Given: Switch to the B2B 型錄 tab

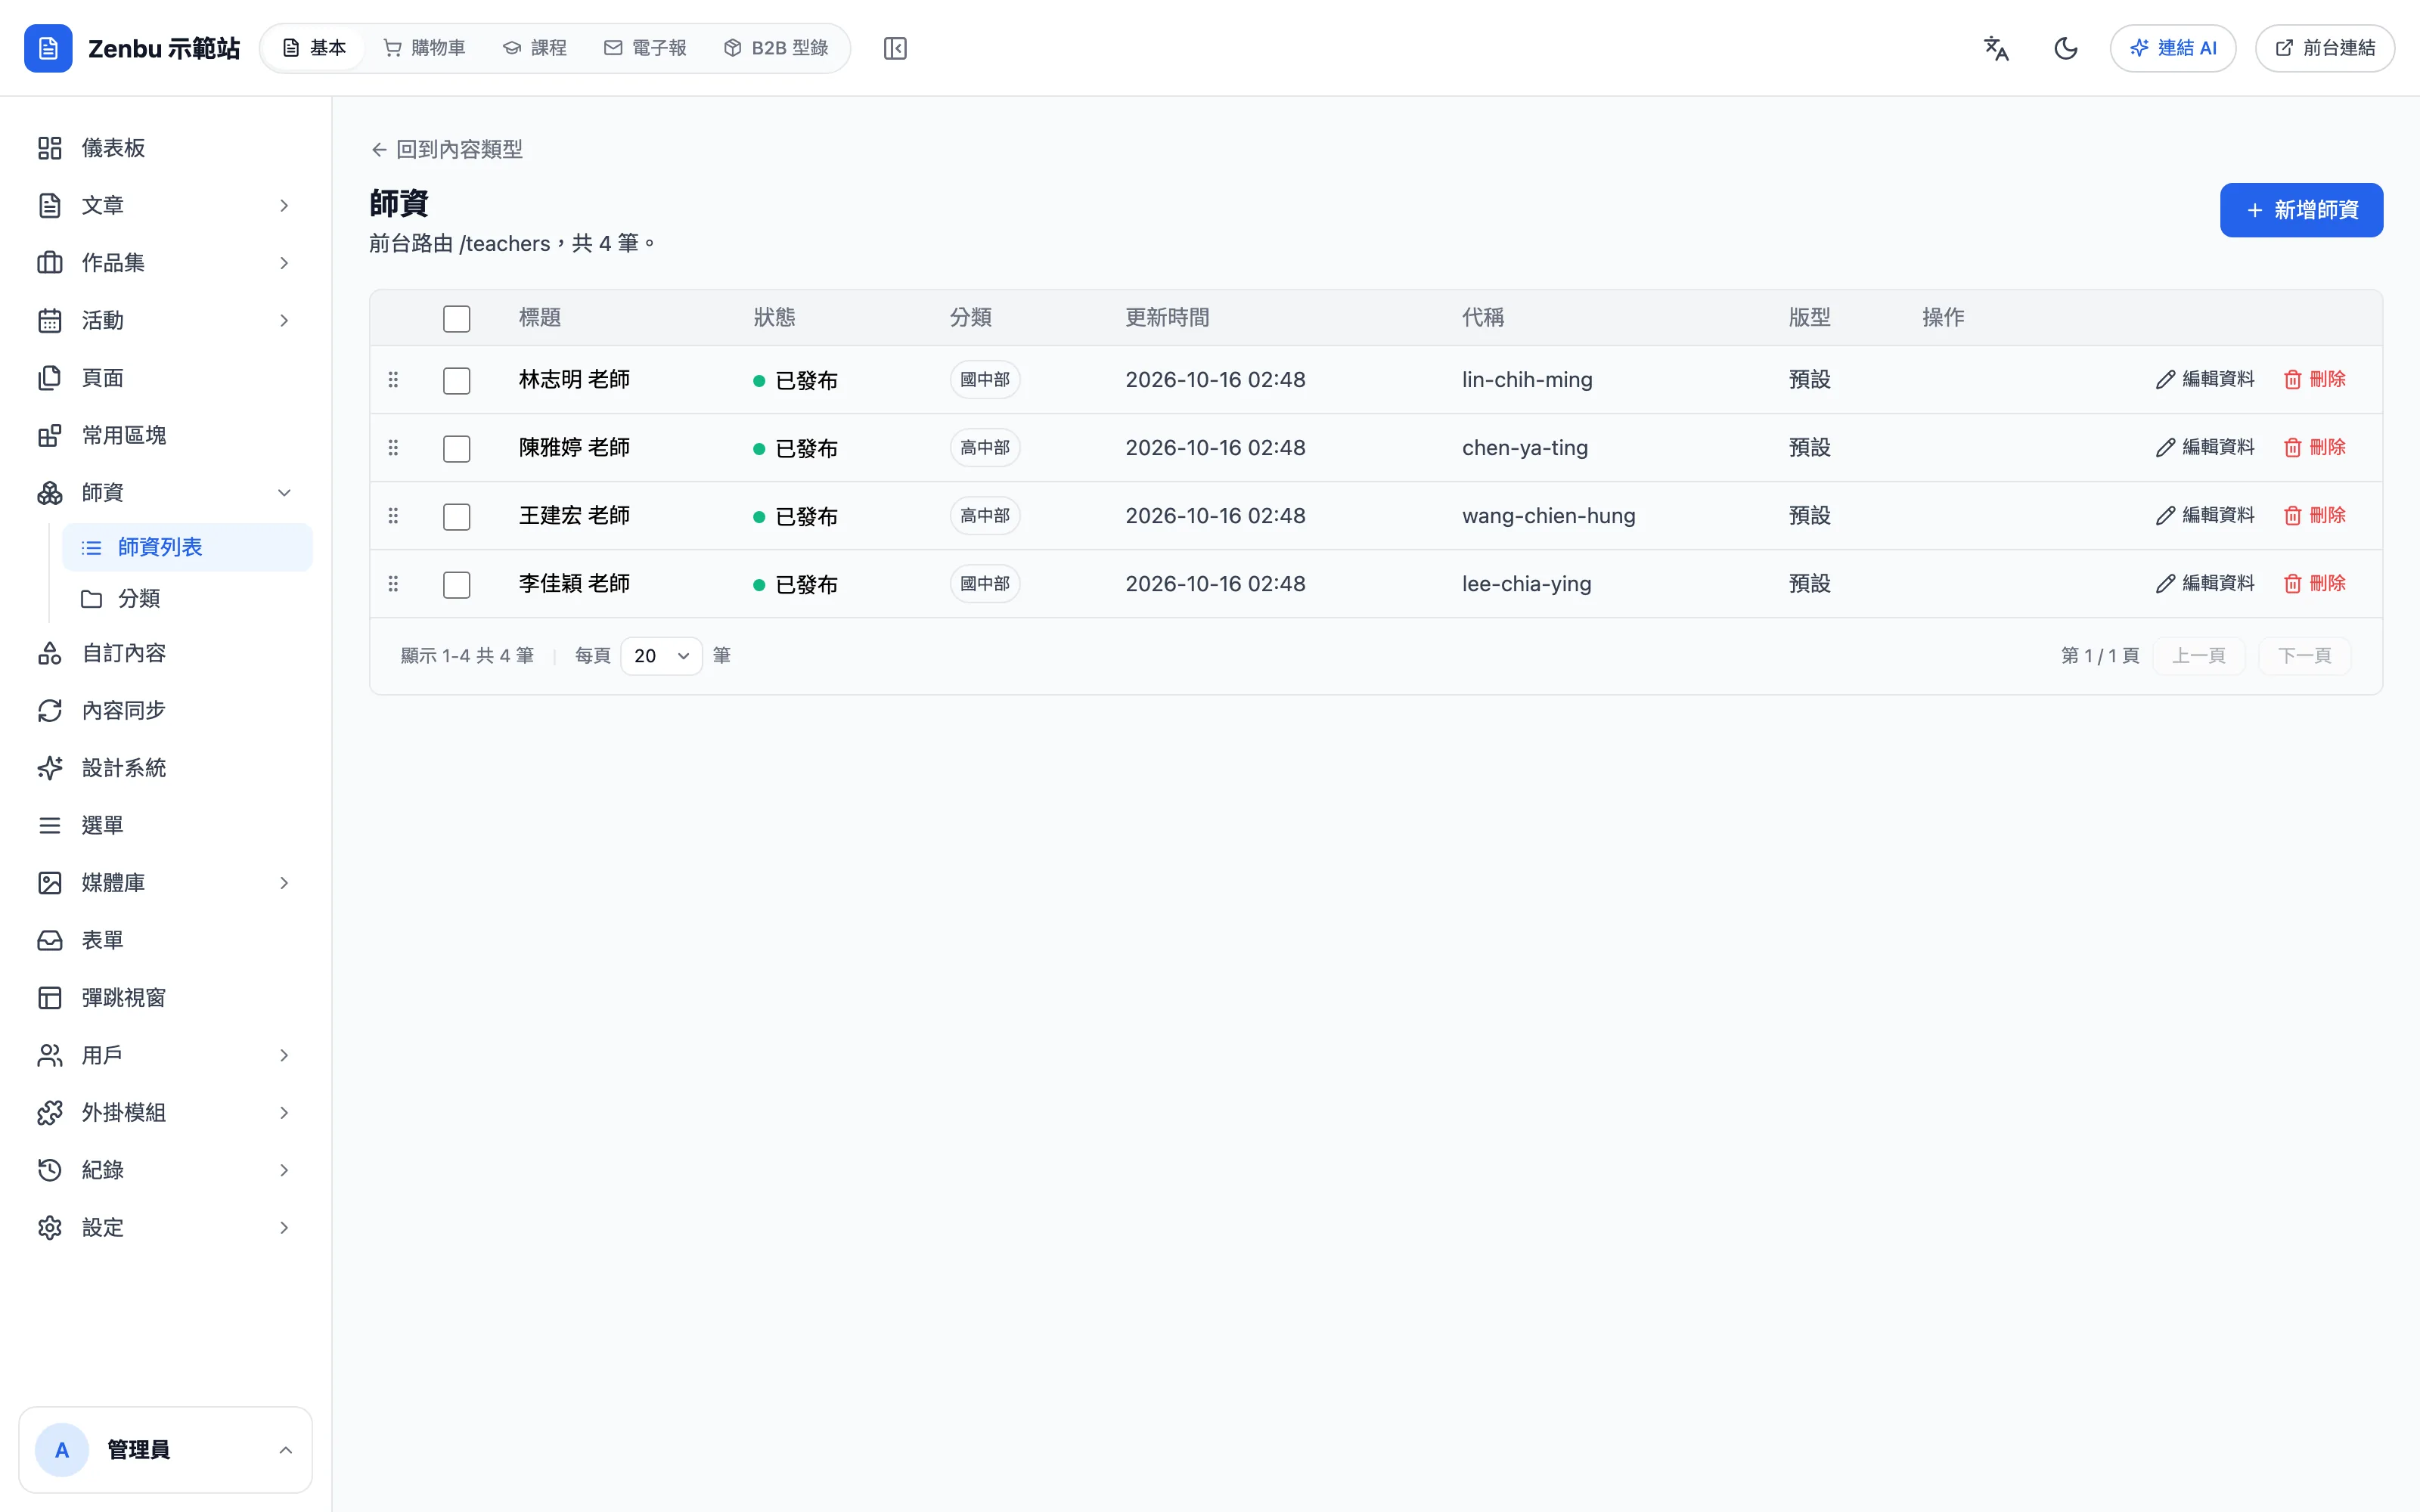Looking at the screenshot, I should pyautogui.click(x=776, y=48).
